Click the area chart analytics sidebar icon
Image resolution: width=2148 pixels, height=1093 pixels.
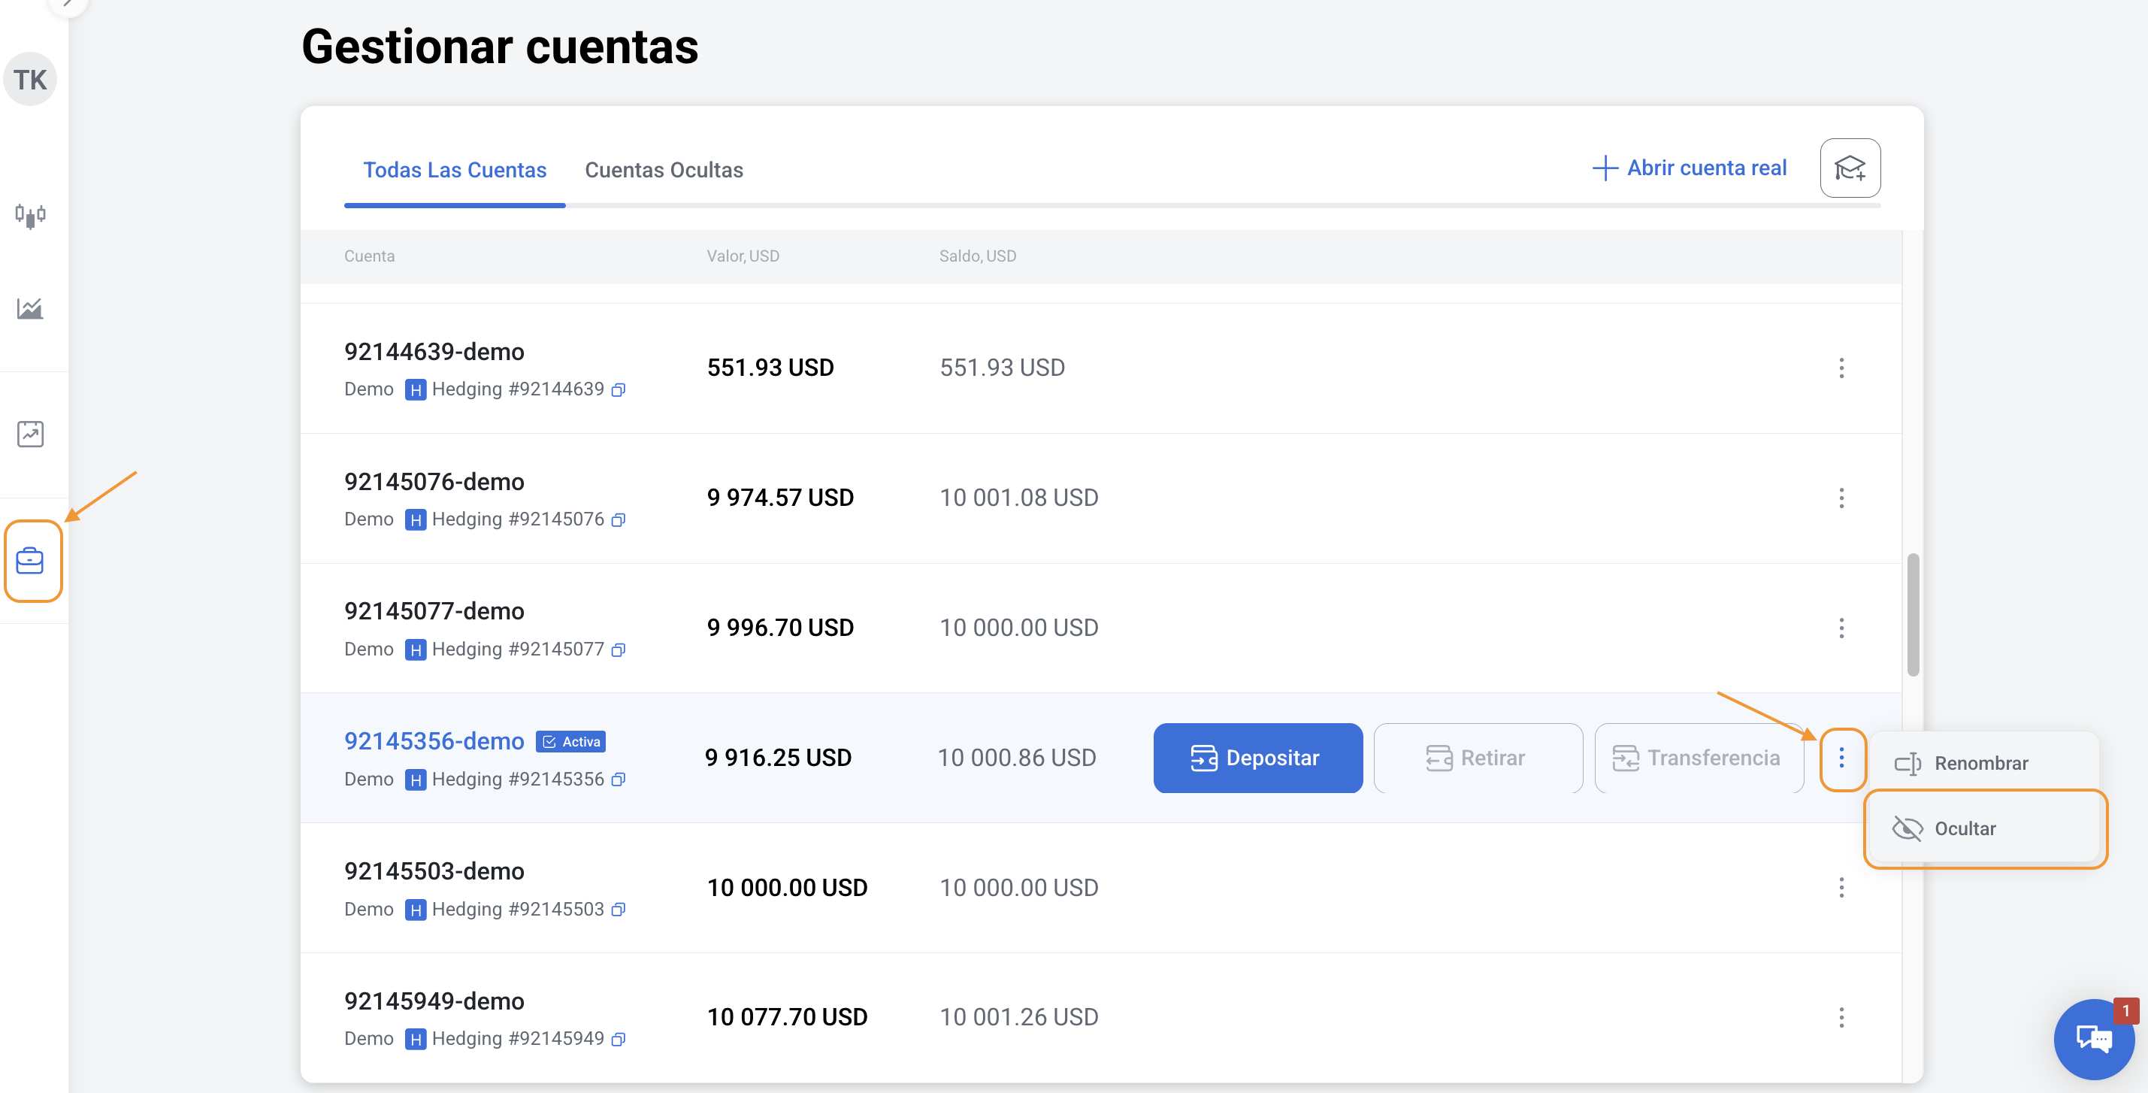click(30, 308)
